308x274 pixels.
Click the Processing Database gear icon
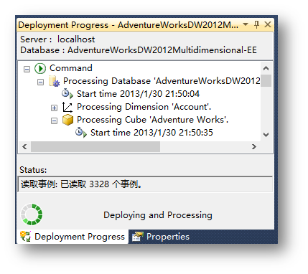[x=54, y=81]
